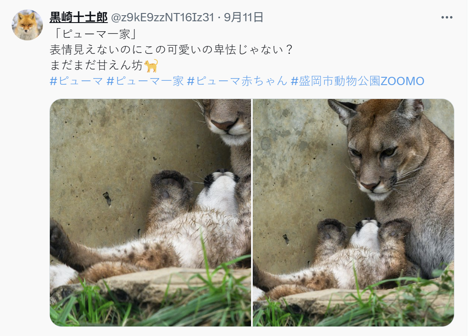Click the @z9kE9zzNT16Iz31 handle

coord(163,17)
